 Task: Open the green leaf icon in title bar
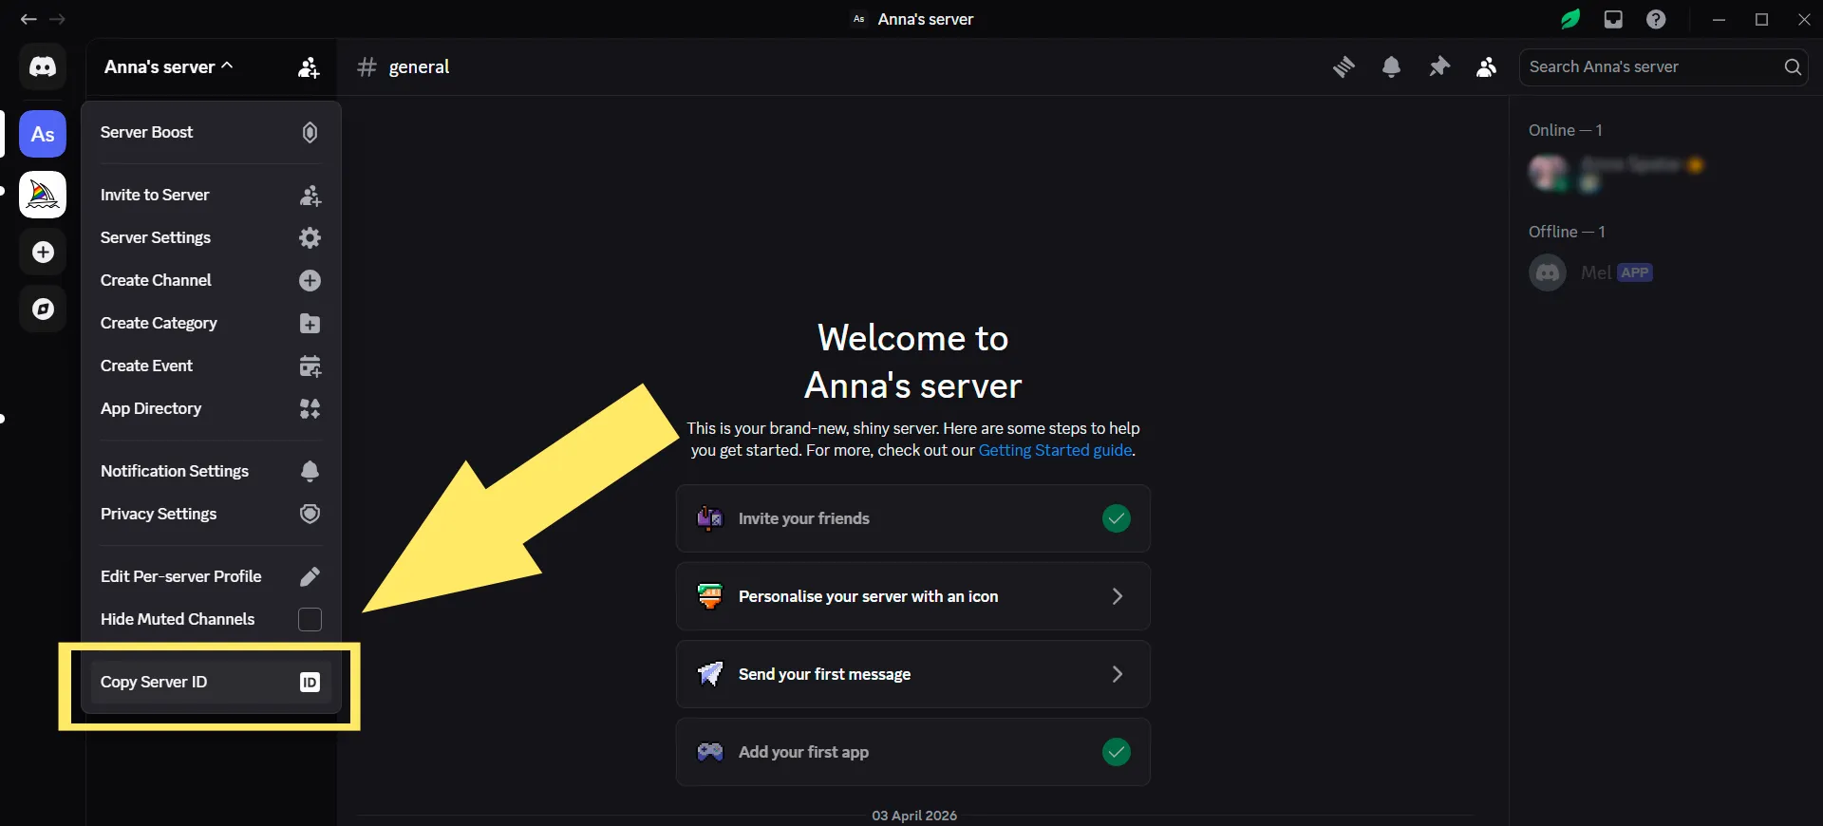[1570, 19]
